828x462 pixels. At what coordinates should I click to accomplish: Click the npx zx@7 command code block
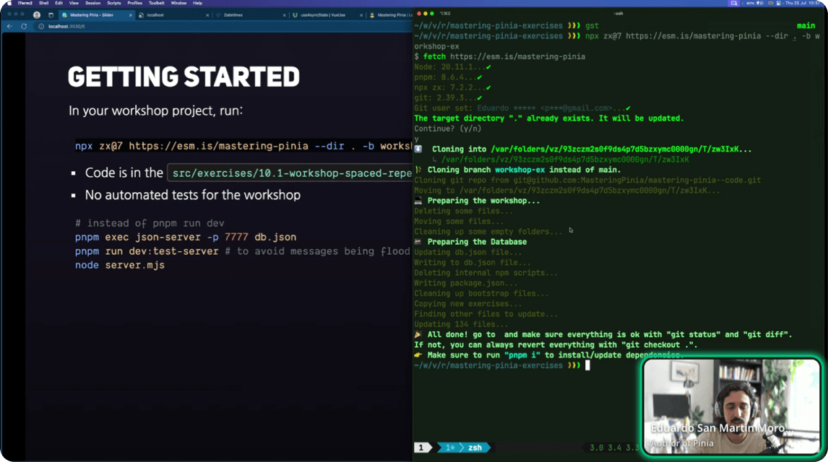click(x=243, y=146)
